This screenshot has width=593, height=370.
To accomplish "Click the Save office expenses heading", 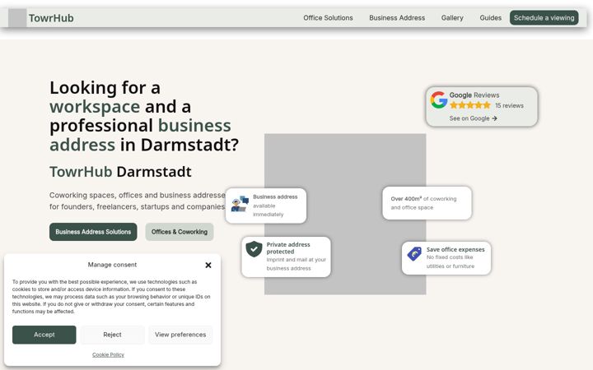I will pyautogui.click(x=455, y=250).
